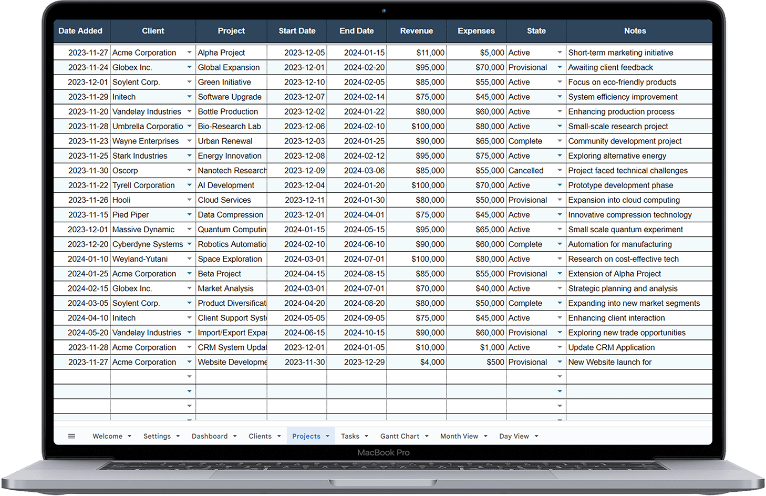
Task: Select the 2023-11-30 start date cell
Action: pyautogui.click(x=297, y=361)
